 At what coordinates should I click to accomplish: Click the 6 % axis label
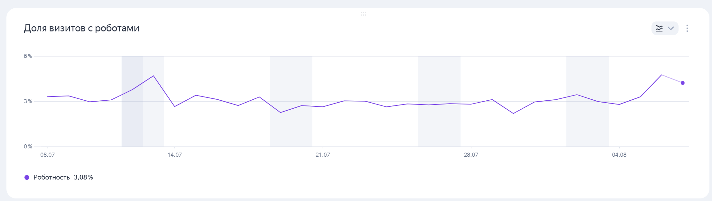[28, 56]
